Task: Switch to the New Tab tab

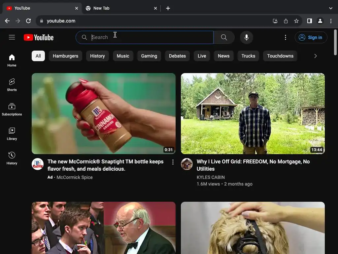Action: (x=121, y=8)
